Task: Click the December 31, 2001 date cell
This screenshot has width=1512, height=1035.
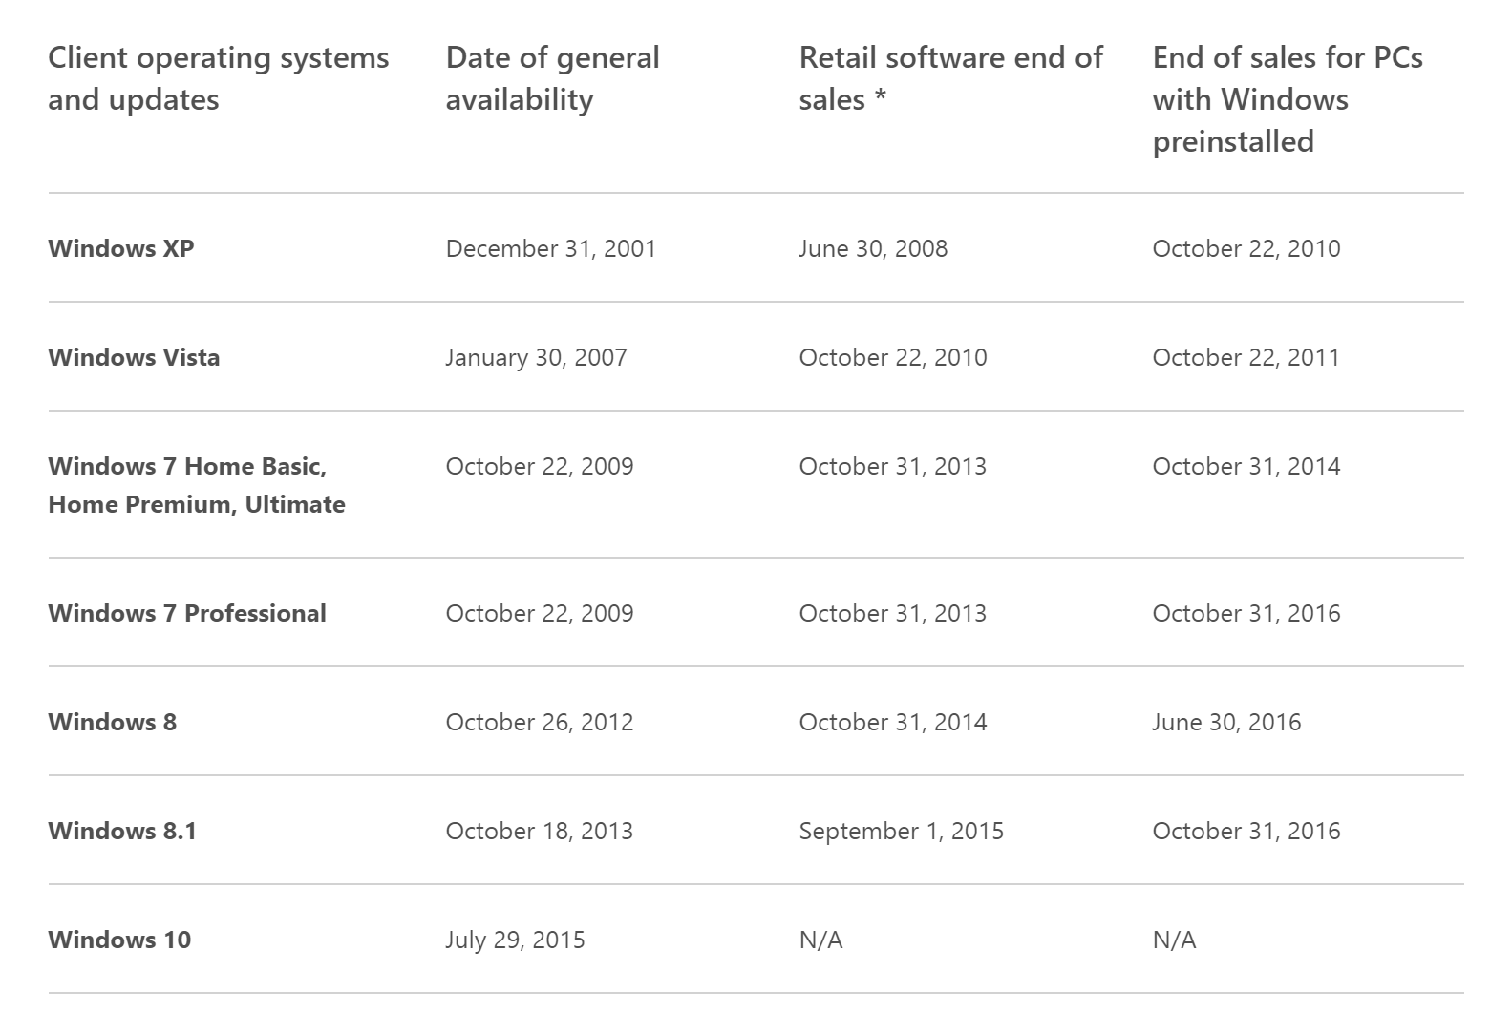Action: click(x=551, y=248)
